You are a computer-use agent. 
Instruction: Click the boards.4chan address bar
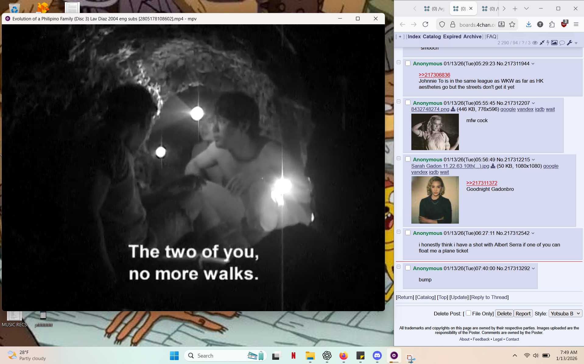click(x=477, y=25)
